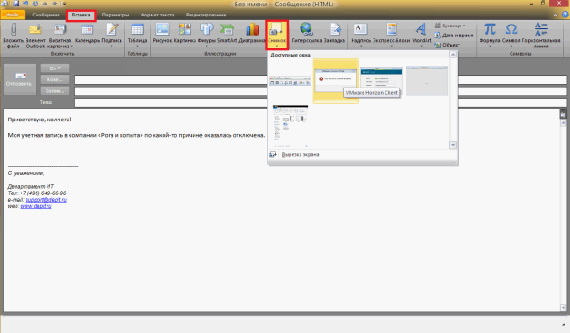Image resolution: width=570 pixels, height=333 pixels.
Task: Insert a SmartArt graphic
Action: pos(227,34)
